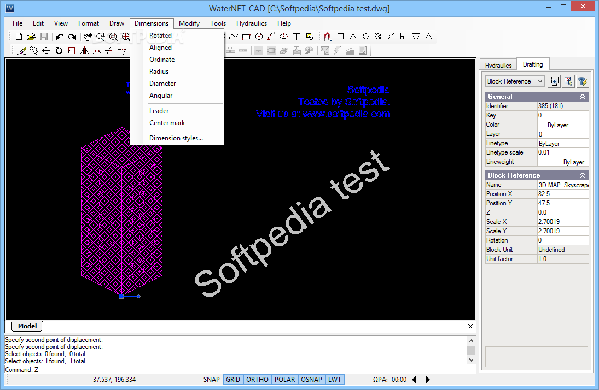The image size is (599, 390).
Task: Activate the Pan hand tool
Action: click(88, 37)
